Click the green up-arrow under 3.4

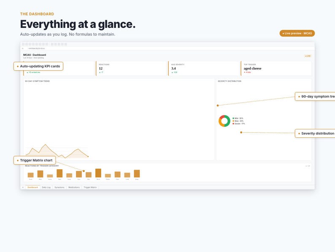tap(172, 72)
